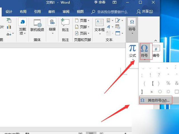
Task: Insert the question mark symbol
Action: (x=159, y=75)
